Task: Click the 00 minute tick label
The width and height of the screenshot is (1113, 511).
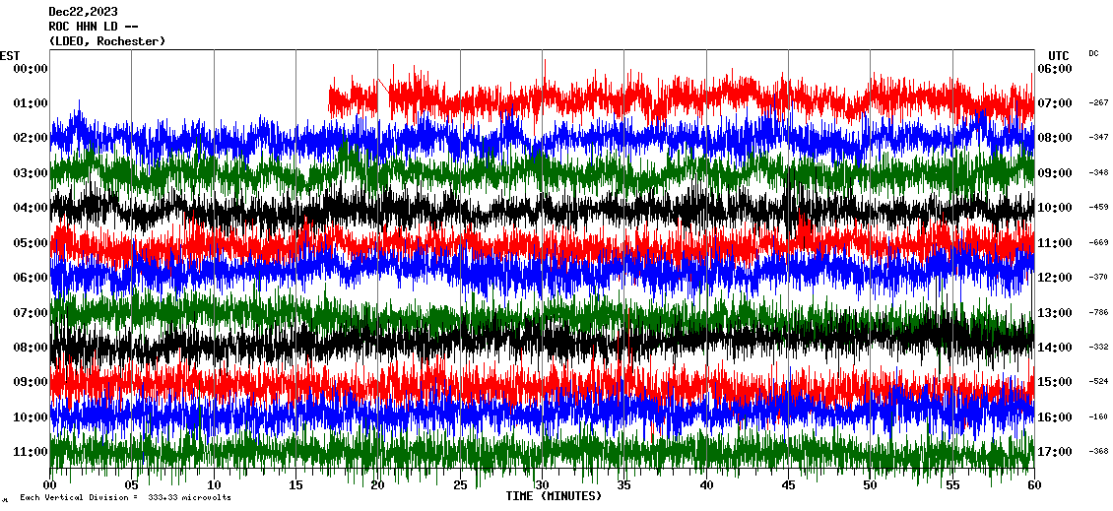Action: [x=49, y=485]
